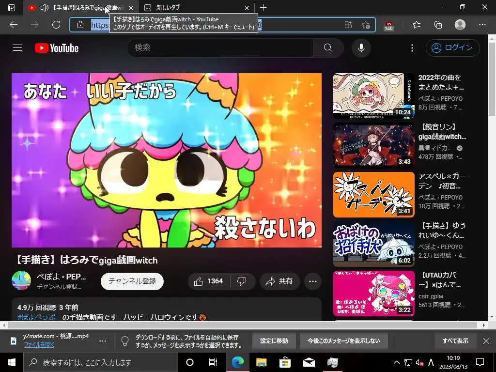Open more actions ellipsis beside 共有
This screenshot has height=372, width=496.
313,281
